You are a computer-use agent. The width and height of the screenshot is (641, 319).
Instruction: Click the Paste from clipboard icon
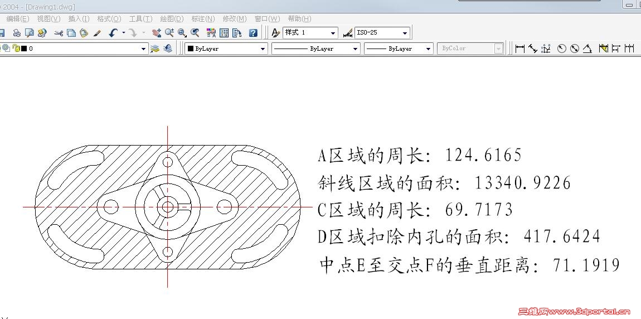pyautogui.click(x=84, y=33)
